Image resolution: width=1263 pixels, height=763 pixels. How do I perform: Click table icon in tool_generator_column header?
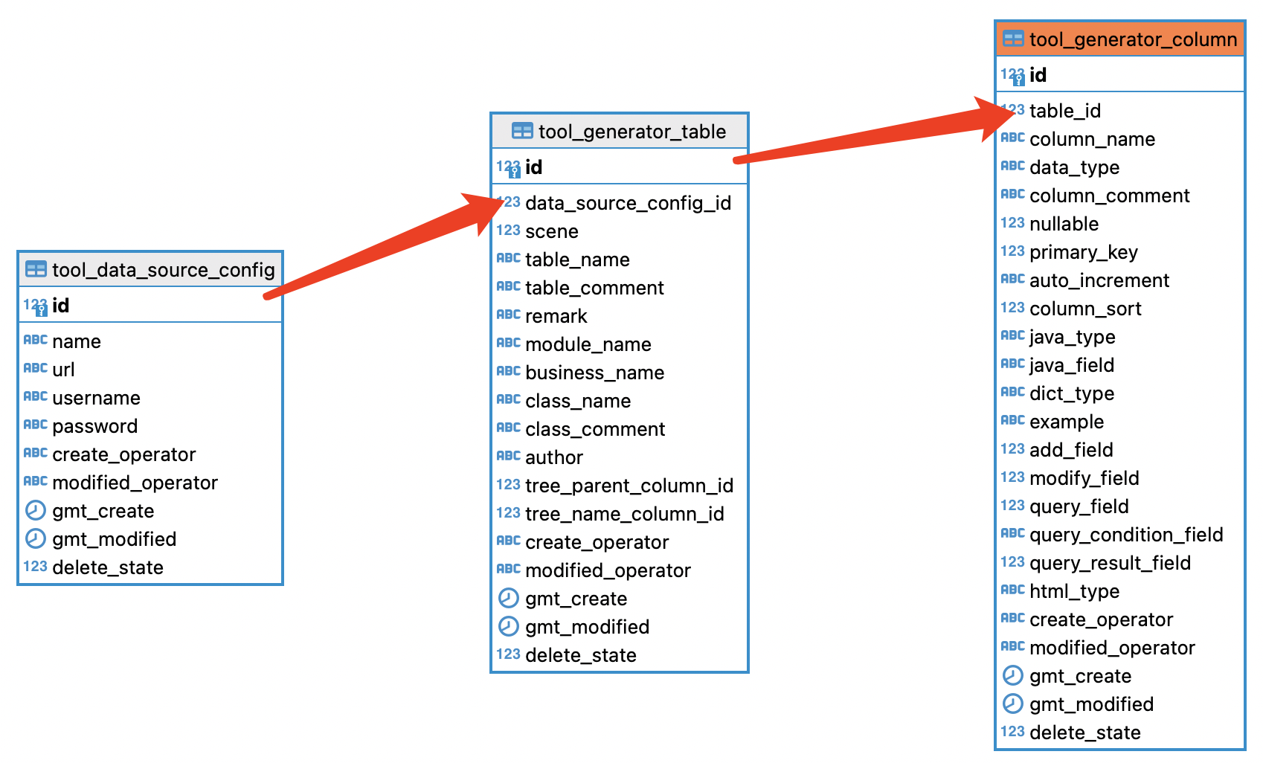[1013, 39]
